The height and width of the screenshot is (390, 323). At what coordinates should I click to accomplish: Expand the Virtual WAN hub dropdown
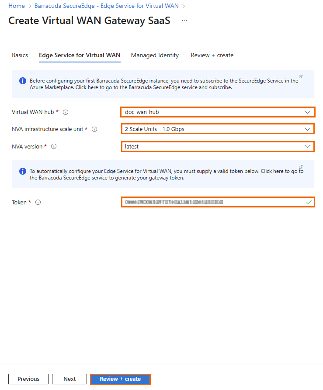pyautogui.click(x=217, y=112)
